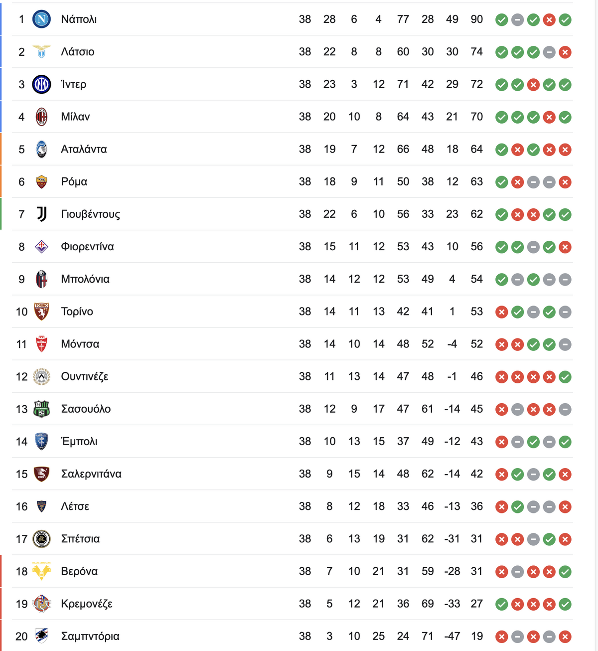Click the Sassuolo green crest icon
The image size is (598, 651).
(x=41, y=409)
